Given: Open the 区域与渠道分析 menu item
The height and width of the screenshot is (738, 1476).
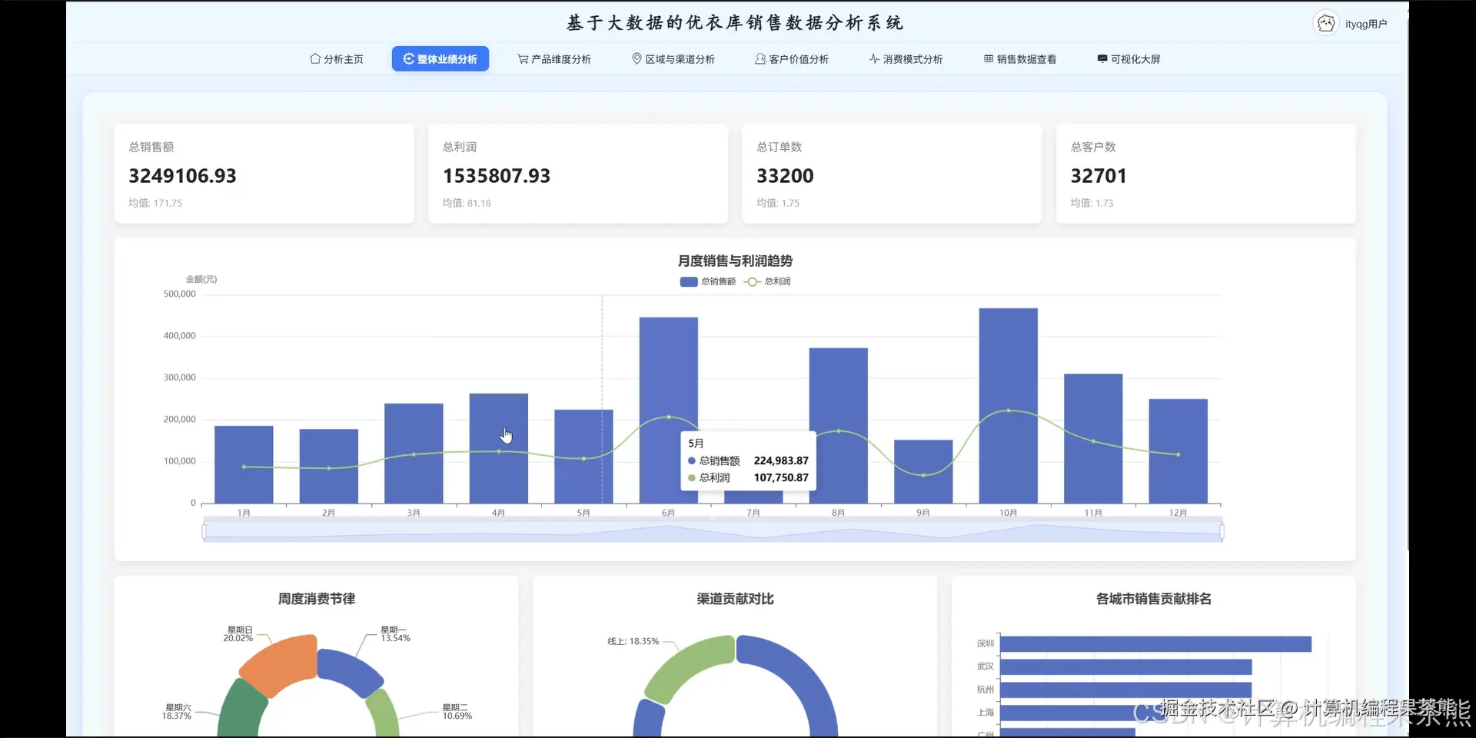Looking at the screenshot, I should click(x=673, y=59).
